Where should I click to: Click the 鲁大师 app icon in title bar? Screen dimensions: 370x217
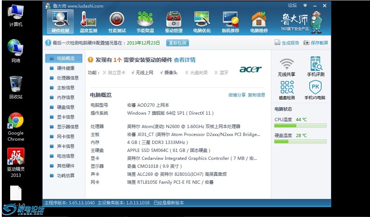pos(48,6)
